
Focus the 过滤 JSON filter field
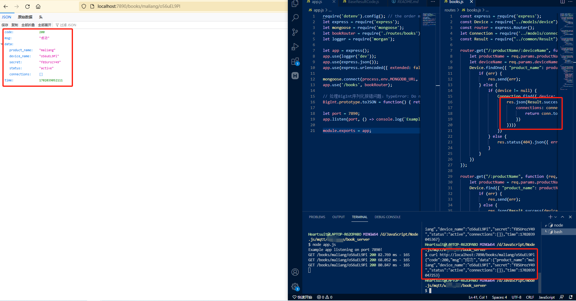(68, 25)
